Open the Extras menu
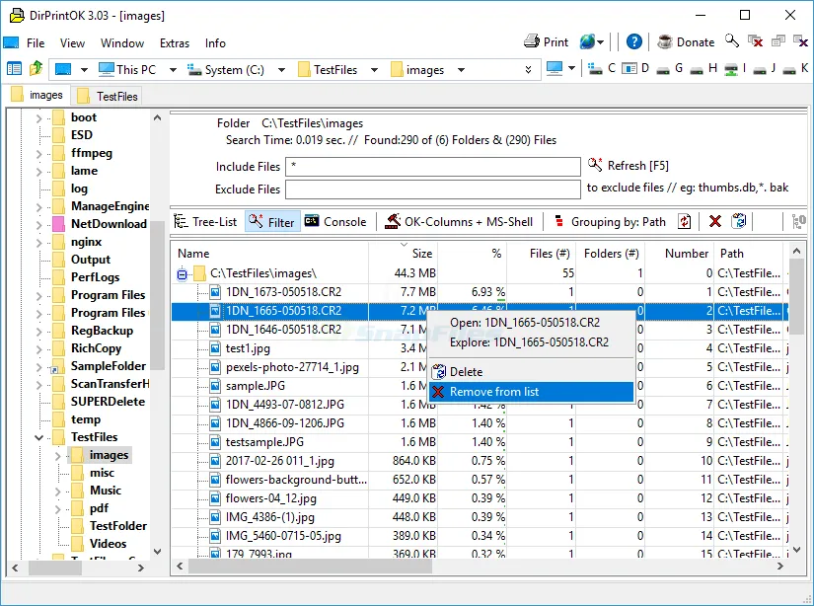The image size is (814, 606). coord(175,43)
